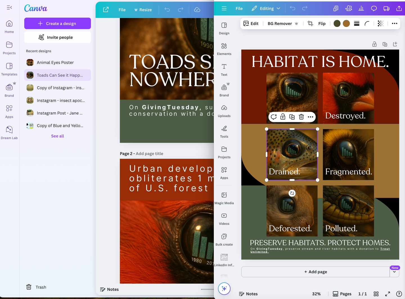Expand the Editing mode dropdown
The image size is (405, 299).
coord(266,8)
